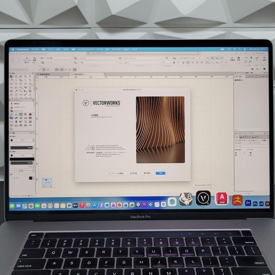
Task: Select the Rounded Rectangle tool
Action: tap(16, 84)
